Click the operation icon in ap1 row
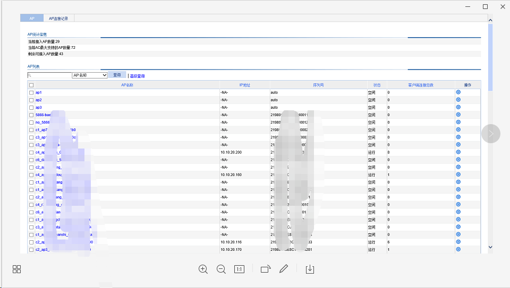 pos(458,92)
